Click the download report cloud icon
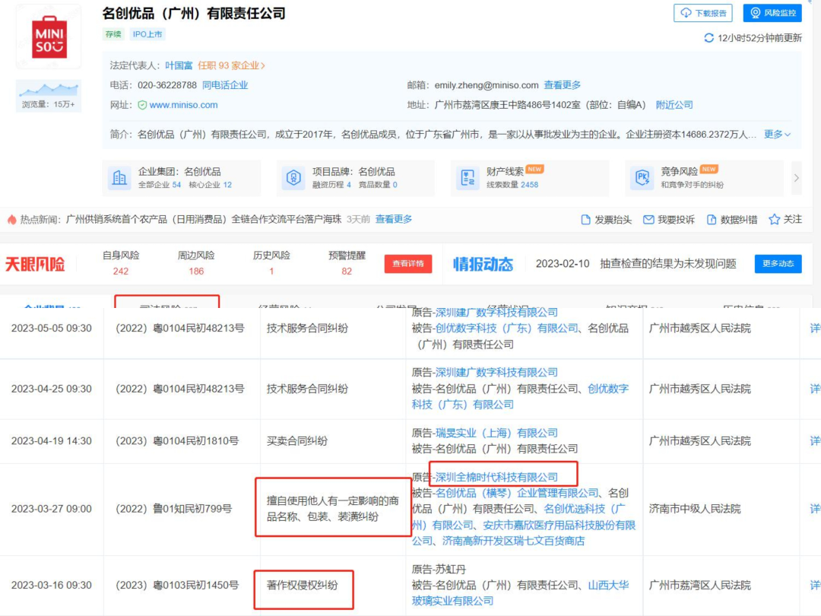 point(686,13)
